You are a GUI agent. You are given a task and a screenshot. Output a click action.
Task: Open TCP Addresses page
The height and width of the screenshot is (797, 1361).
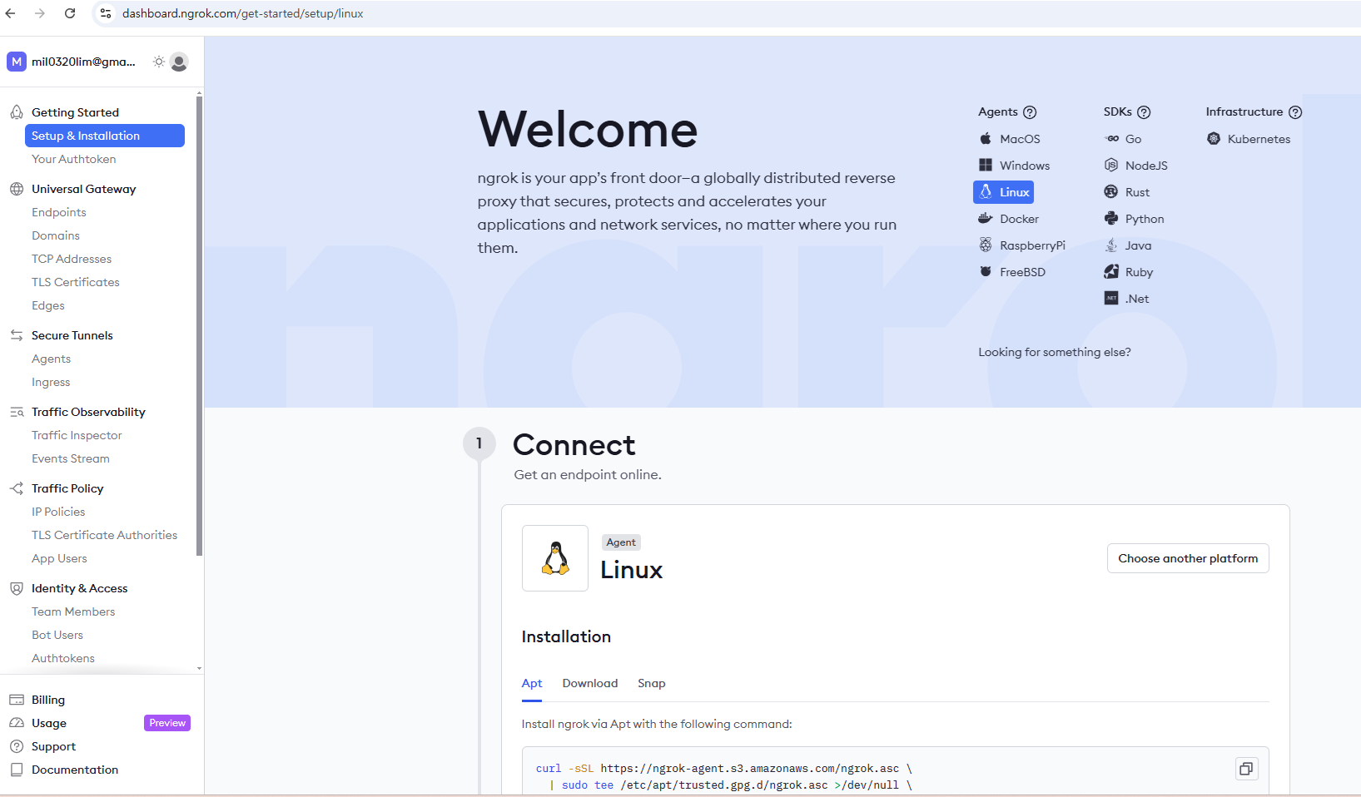(x=72, y=259)
